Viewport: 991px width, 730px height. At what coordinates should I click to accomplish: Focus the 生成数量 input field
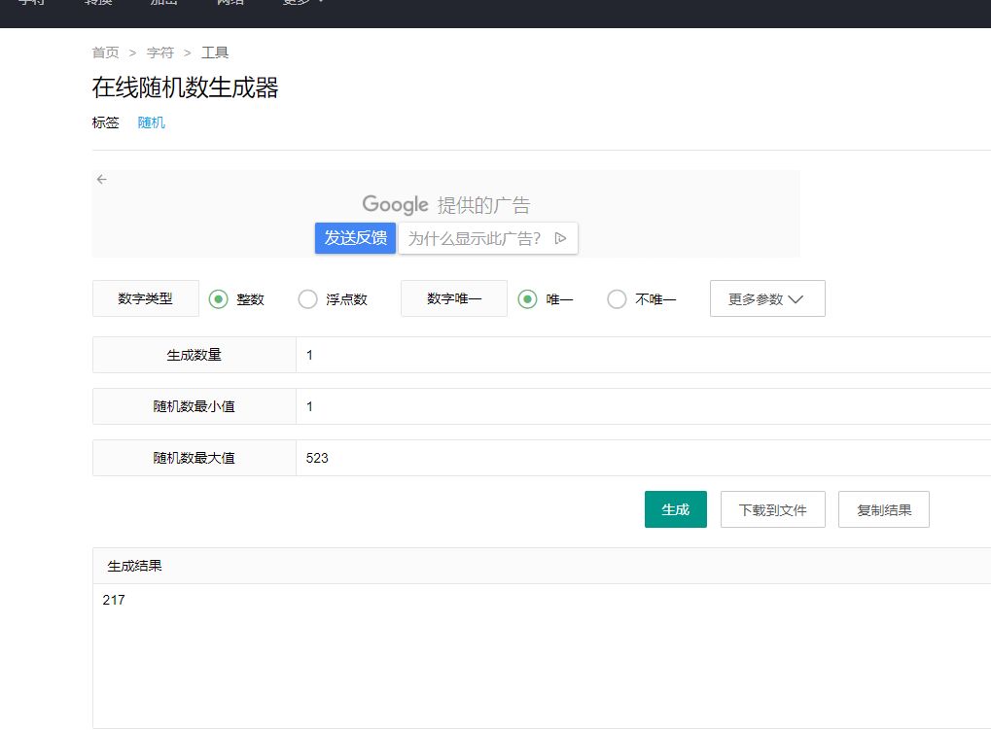[642, 355]
